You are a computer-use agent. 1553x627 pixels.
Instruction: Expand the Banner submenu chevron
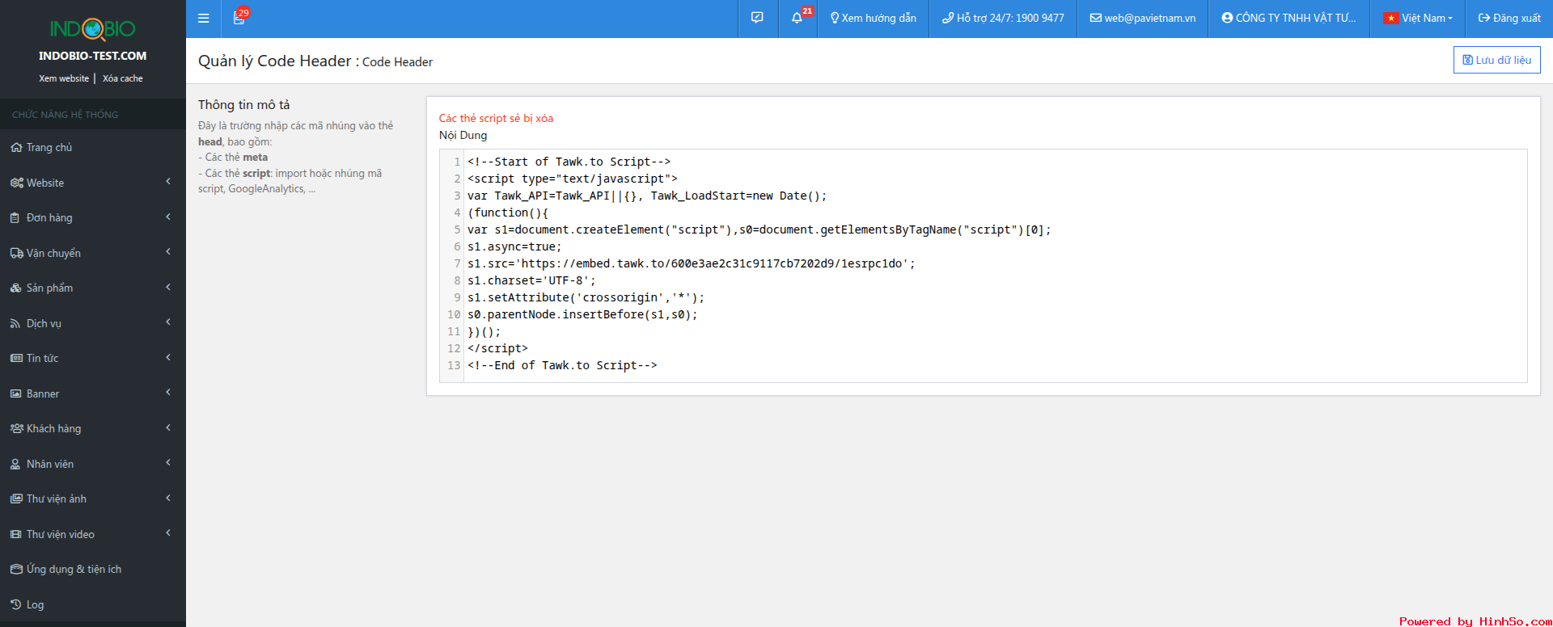coord(168,393)
